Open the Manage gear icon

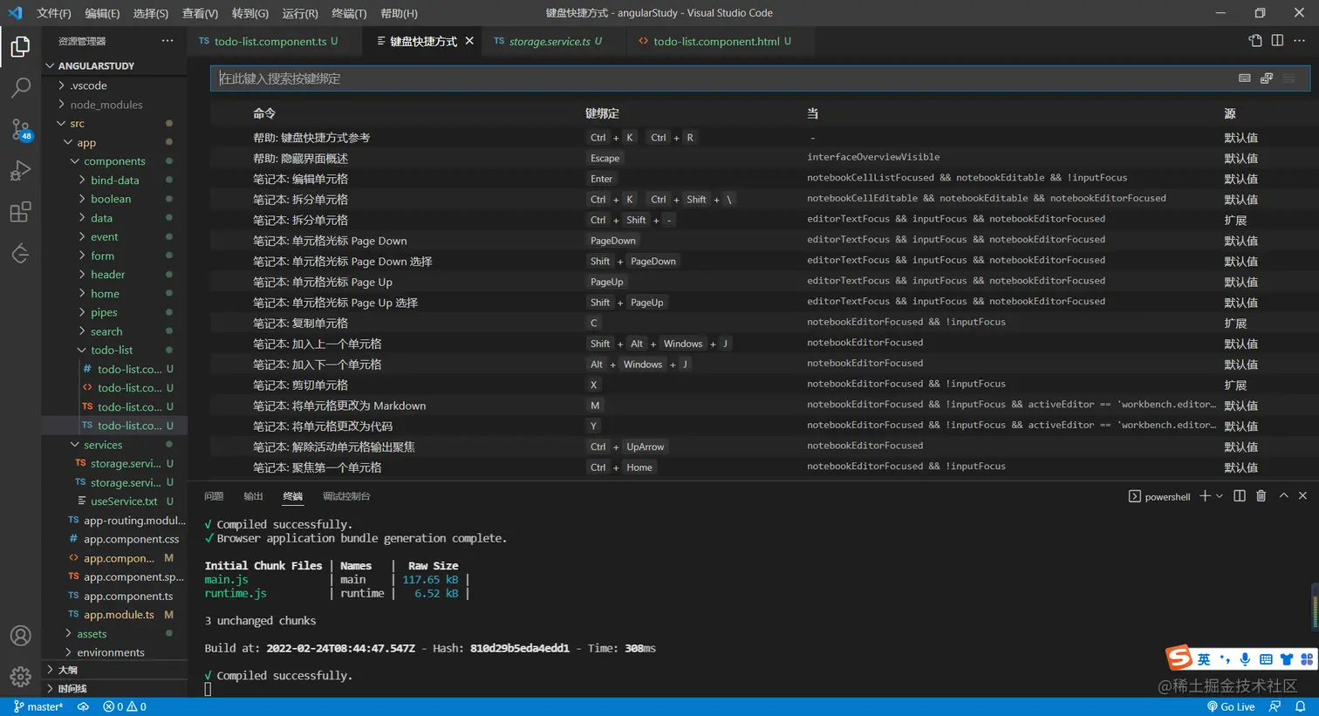pyautogui.click(x=20, y=677)
